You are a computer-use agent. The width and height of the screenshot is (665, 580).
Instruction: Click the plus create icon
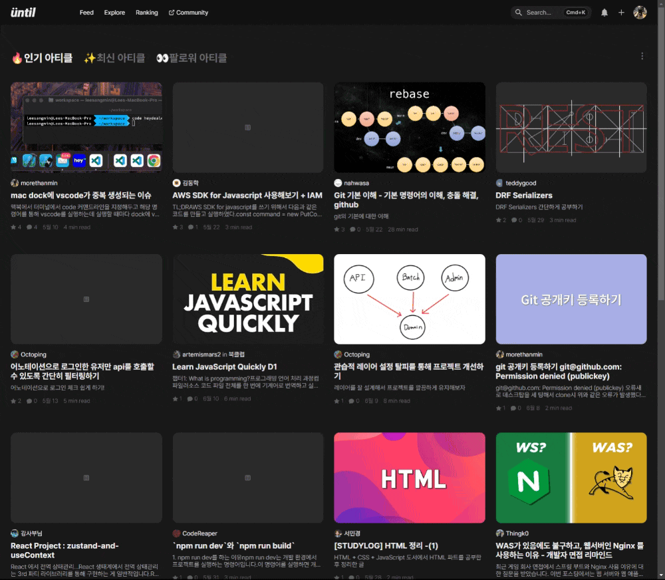pyautogui.click(x=621, y=13)
